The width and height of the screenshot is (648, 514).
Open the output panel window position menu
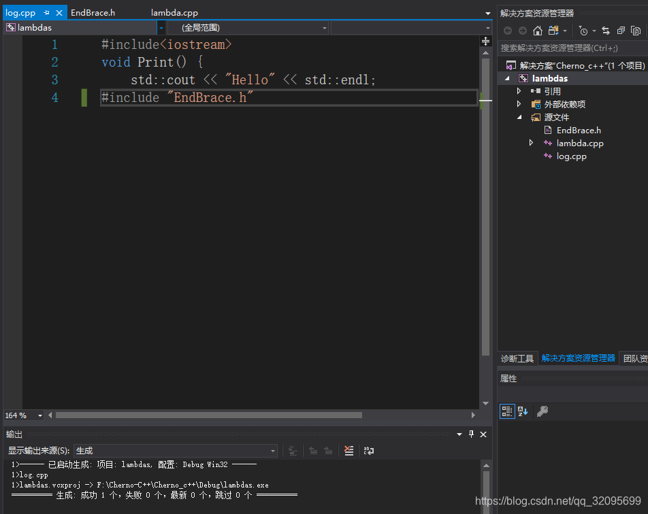[459, 434]
